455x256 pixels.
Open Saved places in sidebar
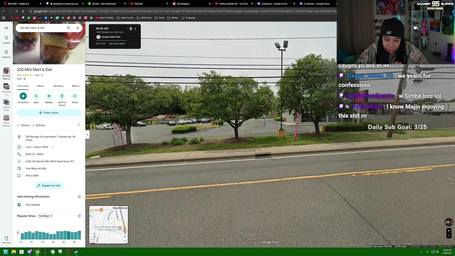[6, 40]
